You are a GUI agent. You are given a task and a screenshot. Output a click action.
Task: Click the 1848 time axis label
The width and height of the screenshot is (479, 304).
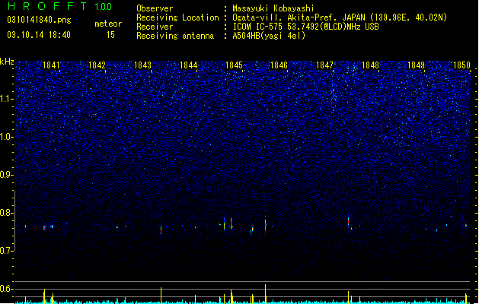tap(370, 65)
